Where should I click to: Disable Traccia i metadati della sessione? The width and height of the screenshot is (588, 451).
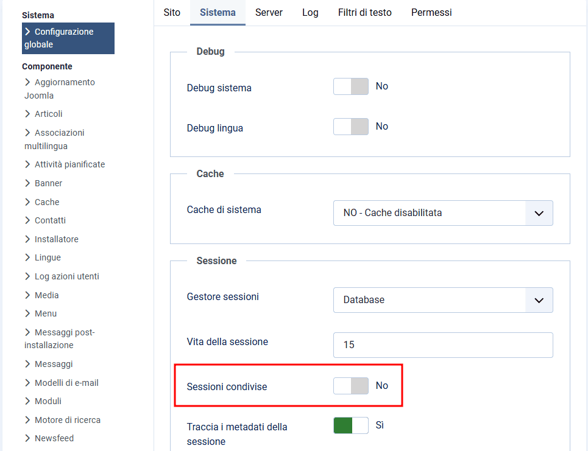pos(351,425)
